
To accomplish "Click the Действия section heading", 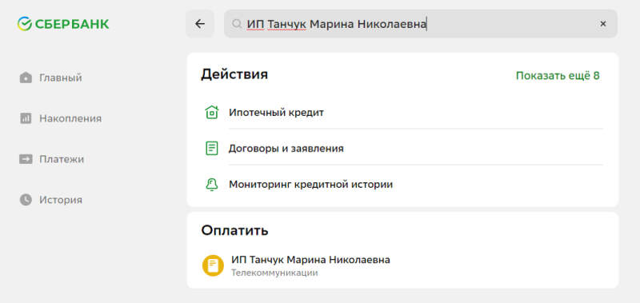I will tap(234, 74).
